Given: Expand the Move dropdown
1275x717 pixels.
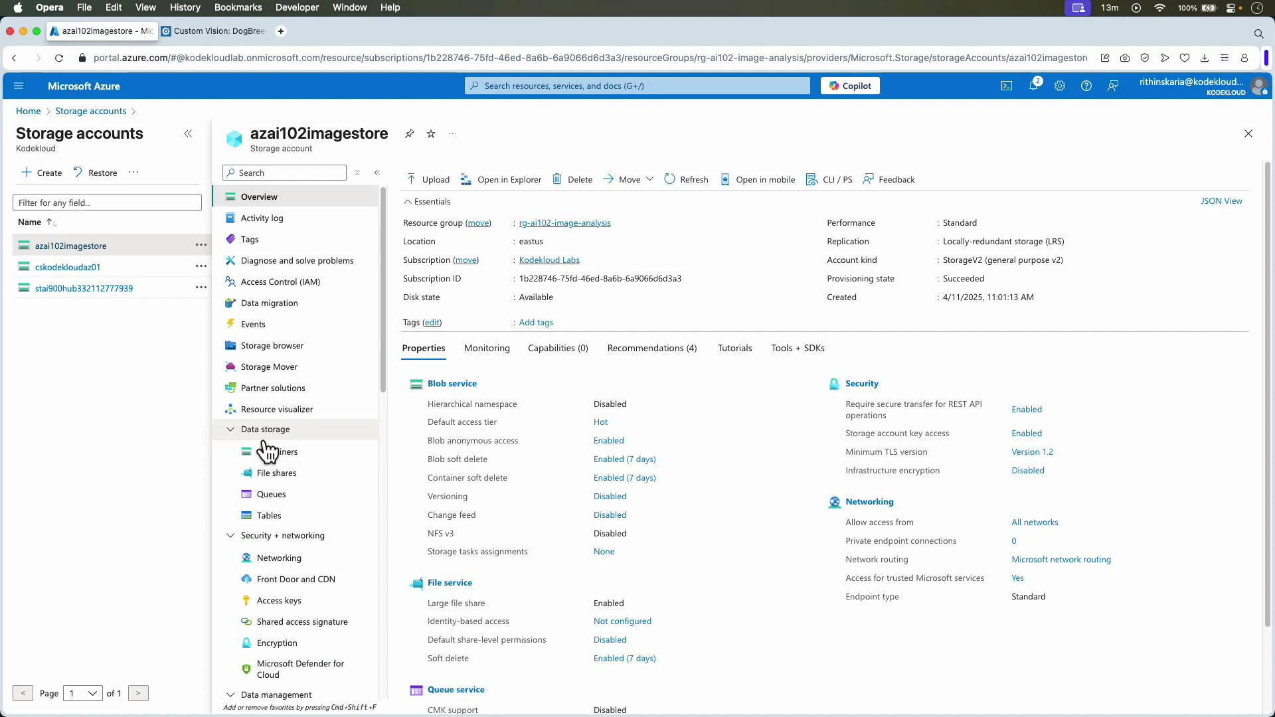Looking at the screenshot, I should [649, 179].
